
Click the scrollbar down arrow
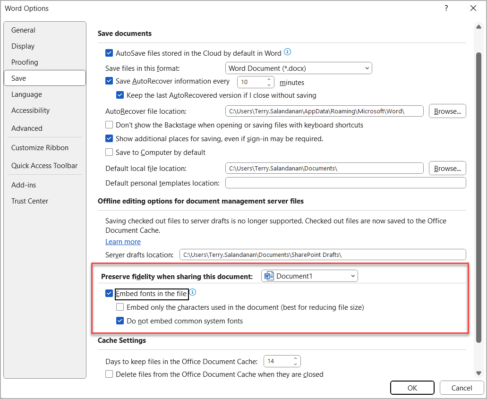tap(478, 373)
